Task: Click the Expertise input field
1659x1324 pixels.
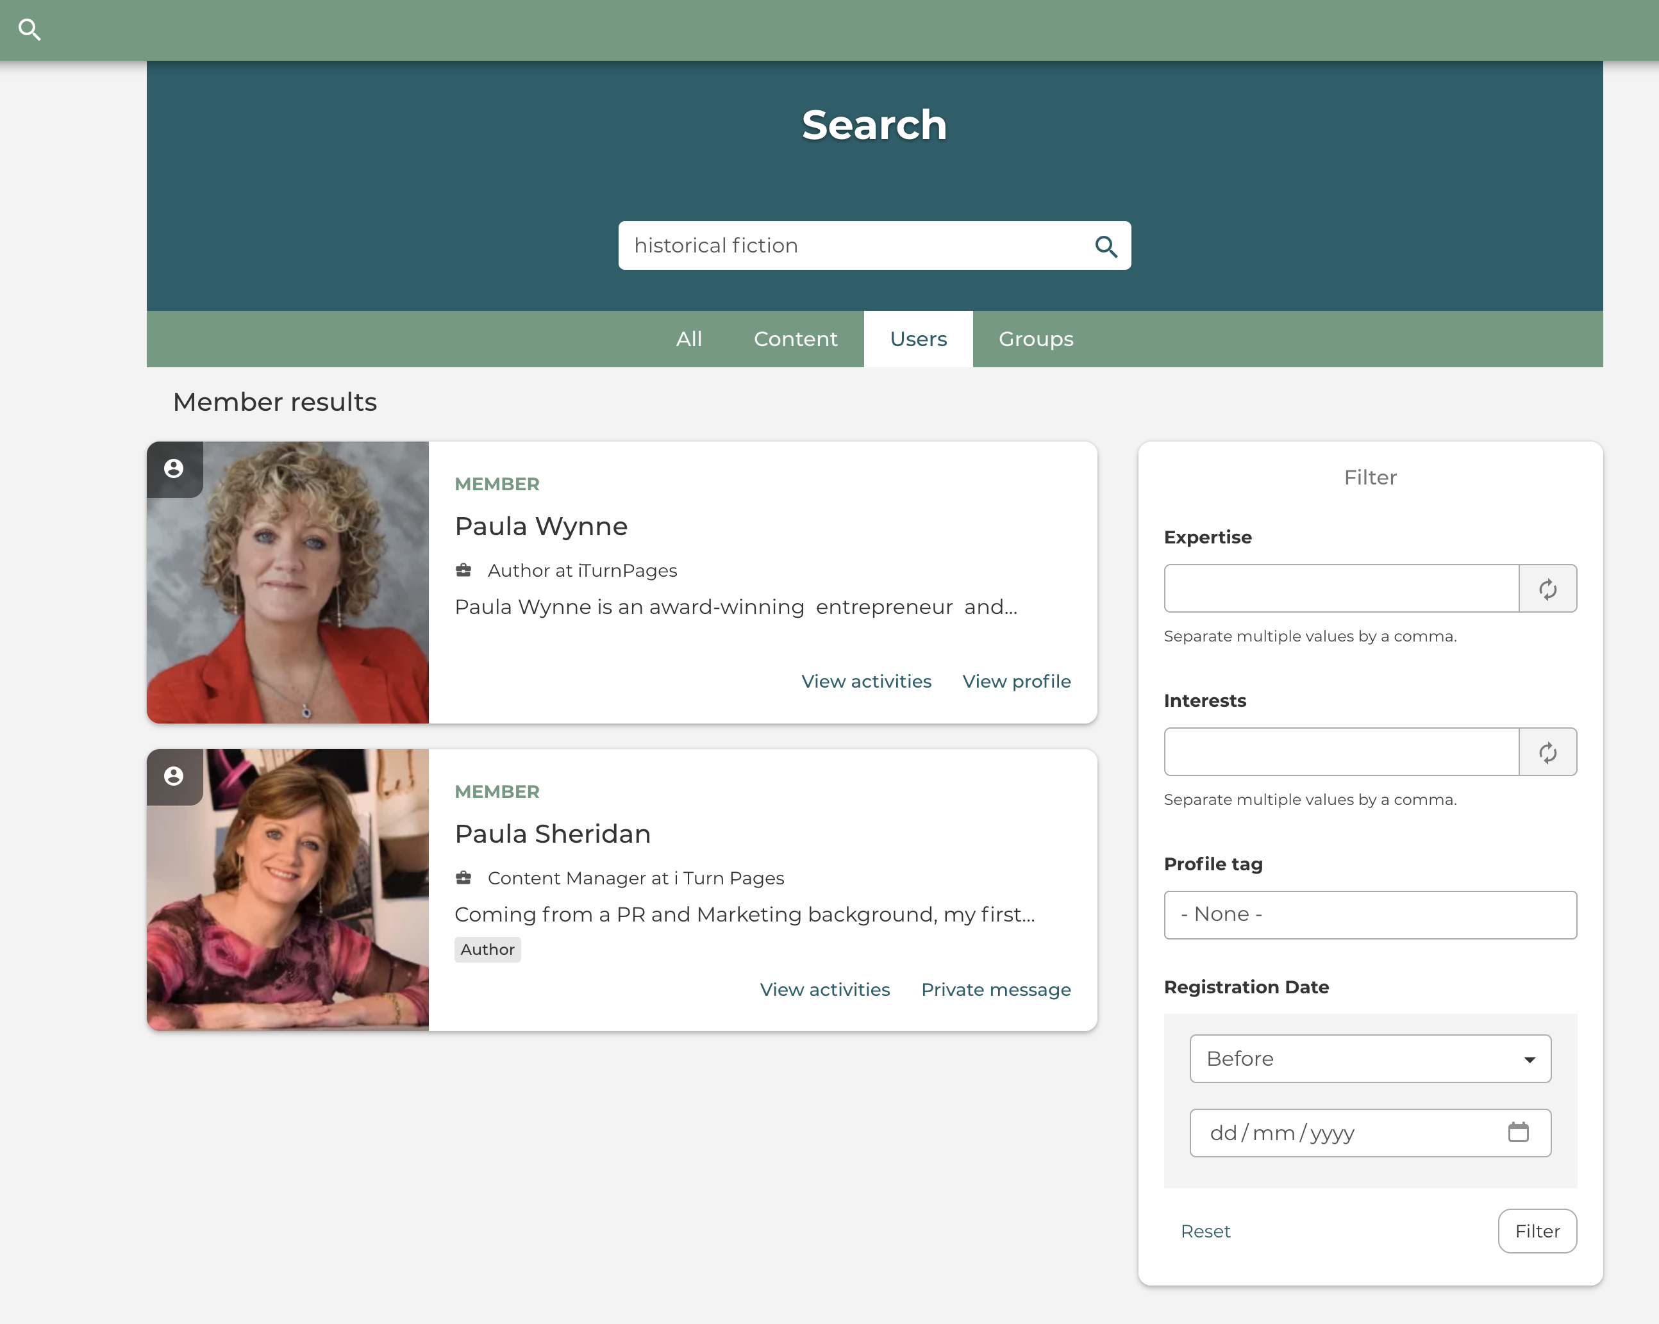Action: (1341, 588)
